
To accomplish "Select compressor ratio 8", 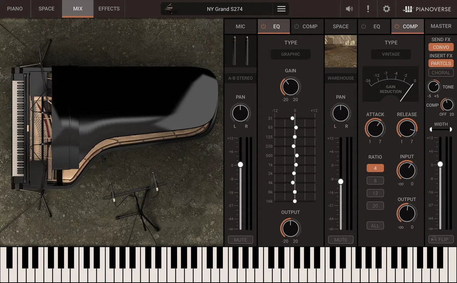I will (375, 180).
